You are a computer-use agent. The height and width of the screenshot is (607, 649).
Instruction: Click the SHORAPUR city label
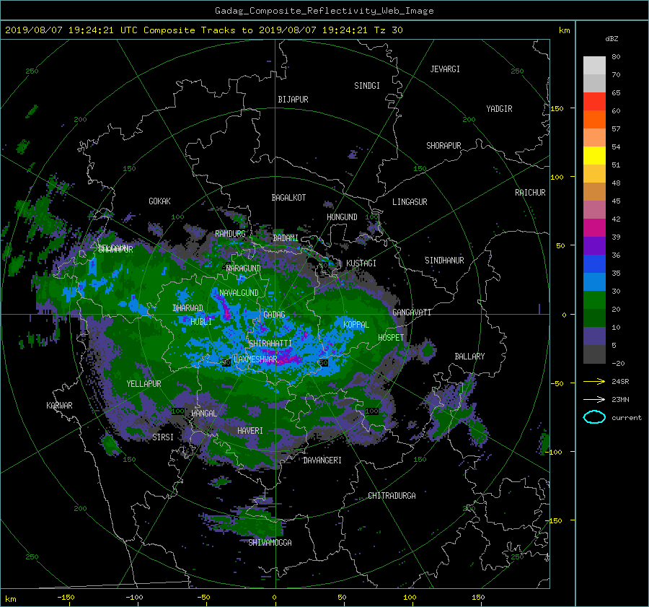pos(443,146)
